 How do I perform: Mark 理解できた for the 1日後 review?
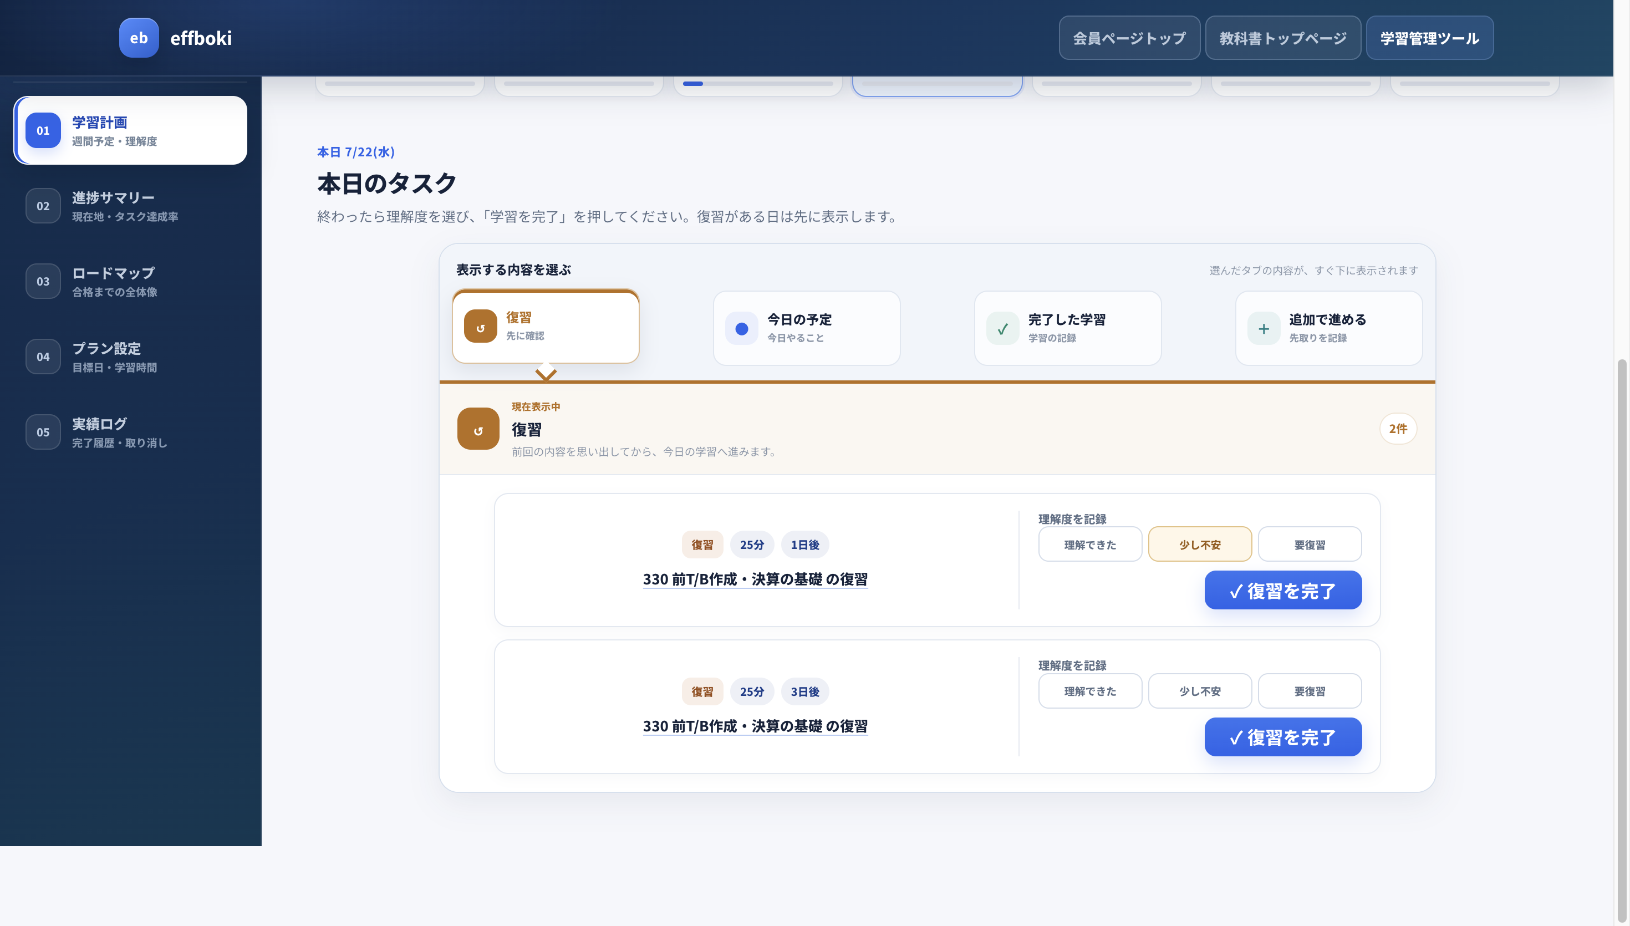1090,545
